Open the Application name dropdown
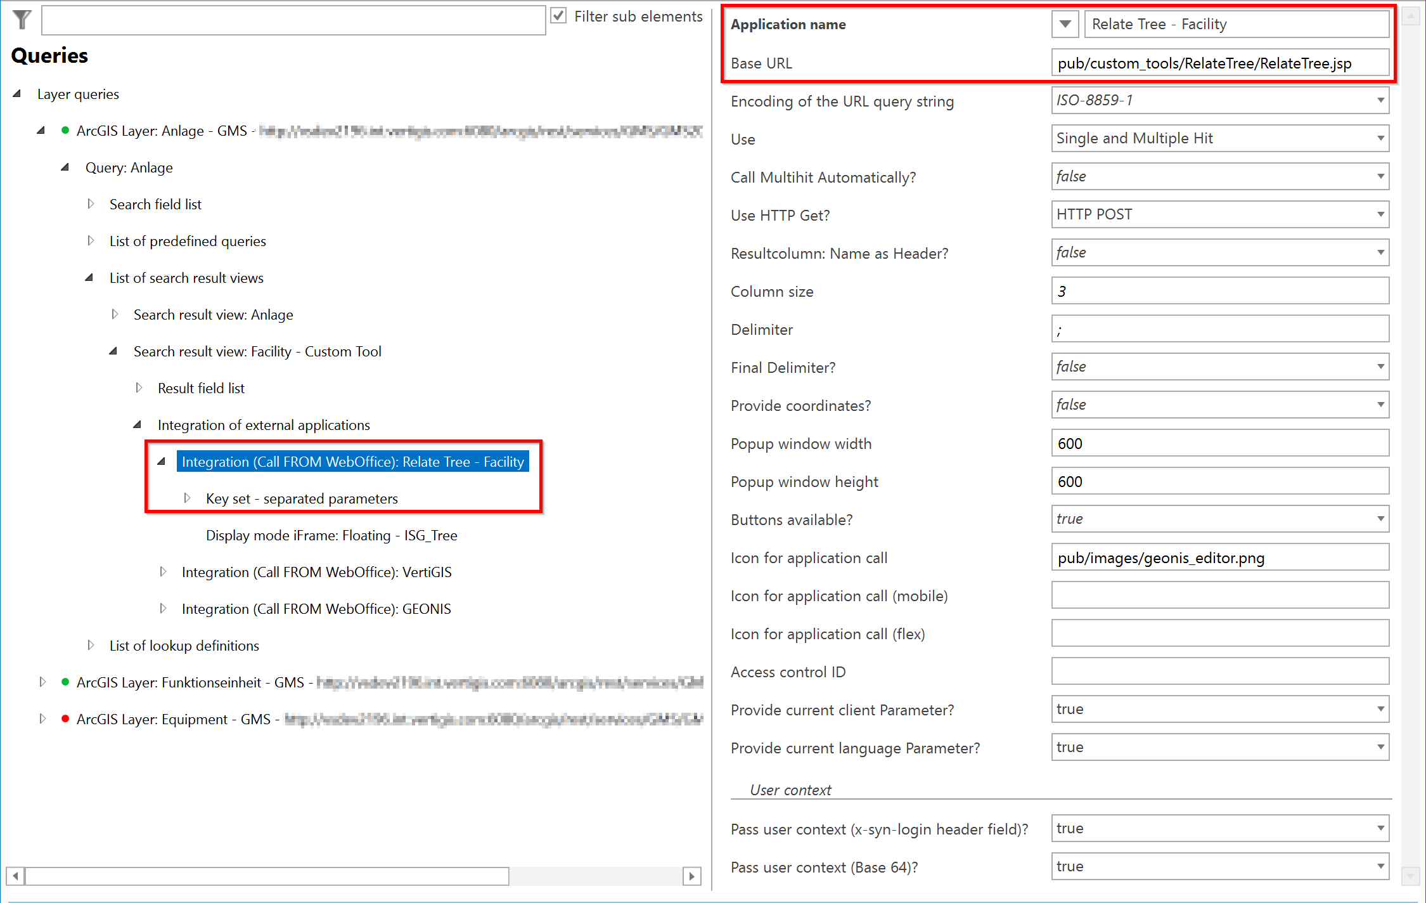This screenshot has width=1426, height=903. [1064, 23]
